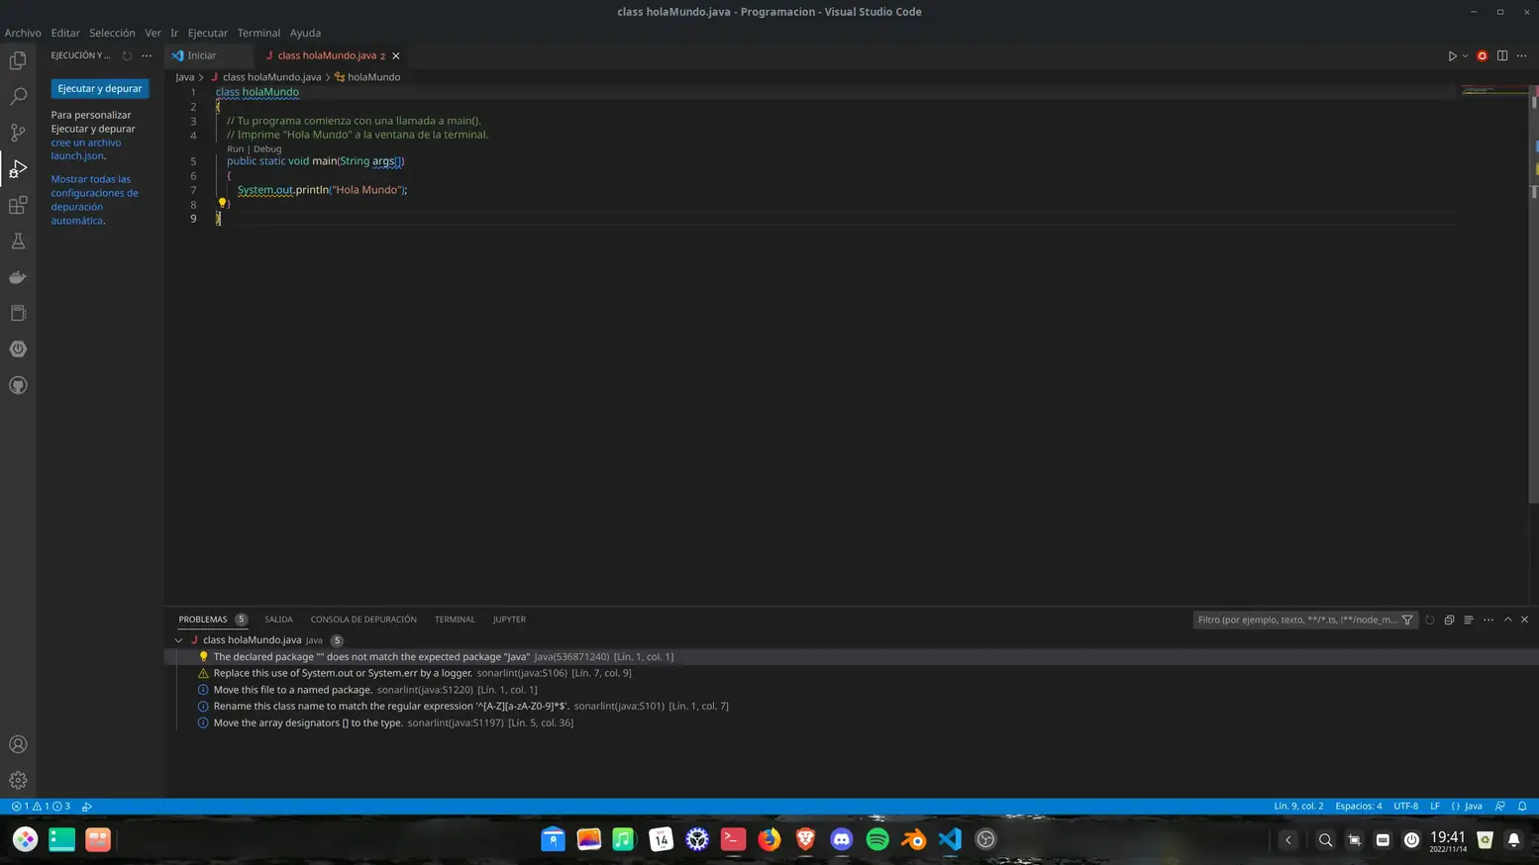This screenshot has width=1539, height=865.
Task: Open Spotify from the dock
Action: point(877,839)
